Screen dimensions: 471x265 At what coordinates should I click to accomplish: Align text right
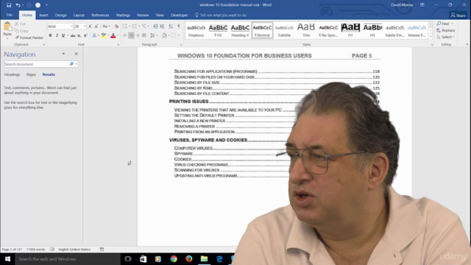tap(138, 35)
